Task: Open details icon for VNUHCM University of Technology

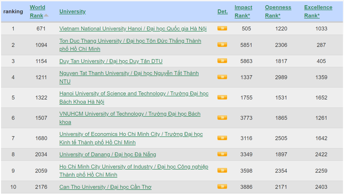Action: tap(222, 118)
